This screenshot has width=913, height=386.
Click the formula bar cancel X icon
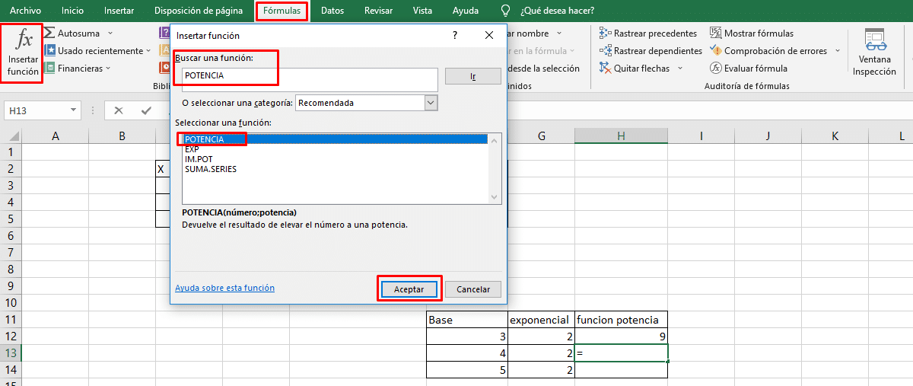119,110
